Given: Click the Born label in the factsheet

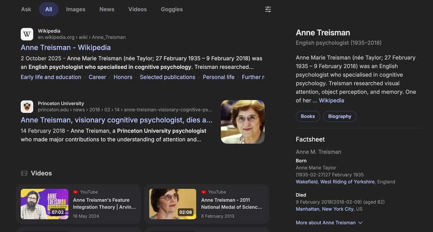Looking at the screenshot, I should (301, 161).
